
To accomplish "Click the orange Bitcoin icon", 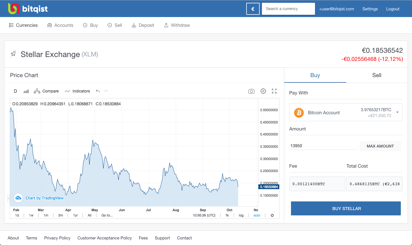I will pos(299,113).
